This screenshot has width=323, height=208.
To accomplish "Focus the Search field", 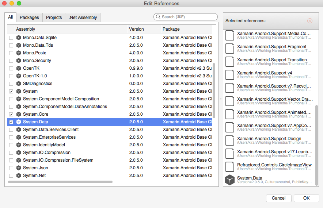I will coord(185,17).
